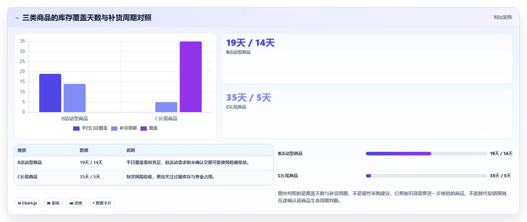The image size is (527, 222).
Task: Click the description starting 平日覆盖看似充足
Action: (188, 163)
